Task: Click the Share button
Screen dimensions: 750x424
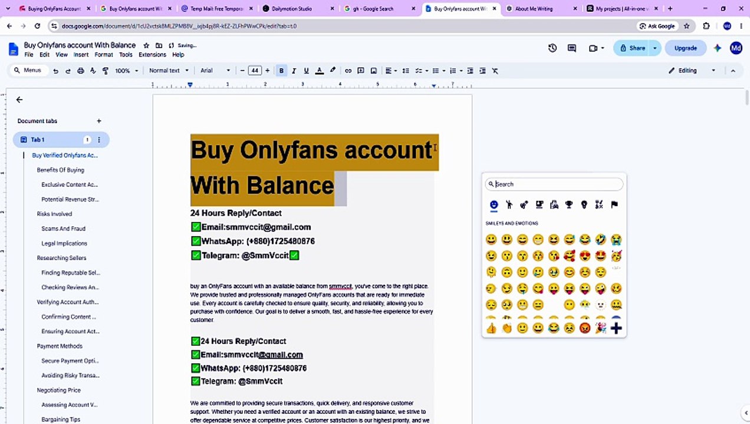Action: click(632, 48)
